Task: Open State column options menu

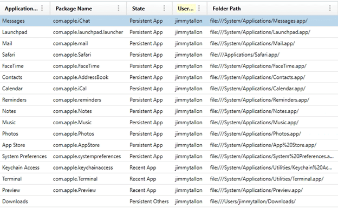Action: [164, 9]
